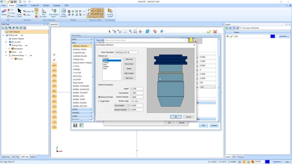Screen dimensions: 292x164
Task: Click the yellow tool holder icon behind dialog
Action: [x=191, y=40]
